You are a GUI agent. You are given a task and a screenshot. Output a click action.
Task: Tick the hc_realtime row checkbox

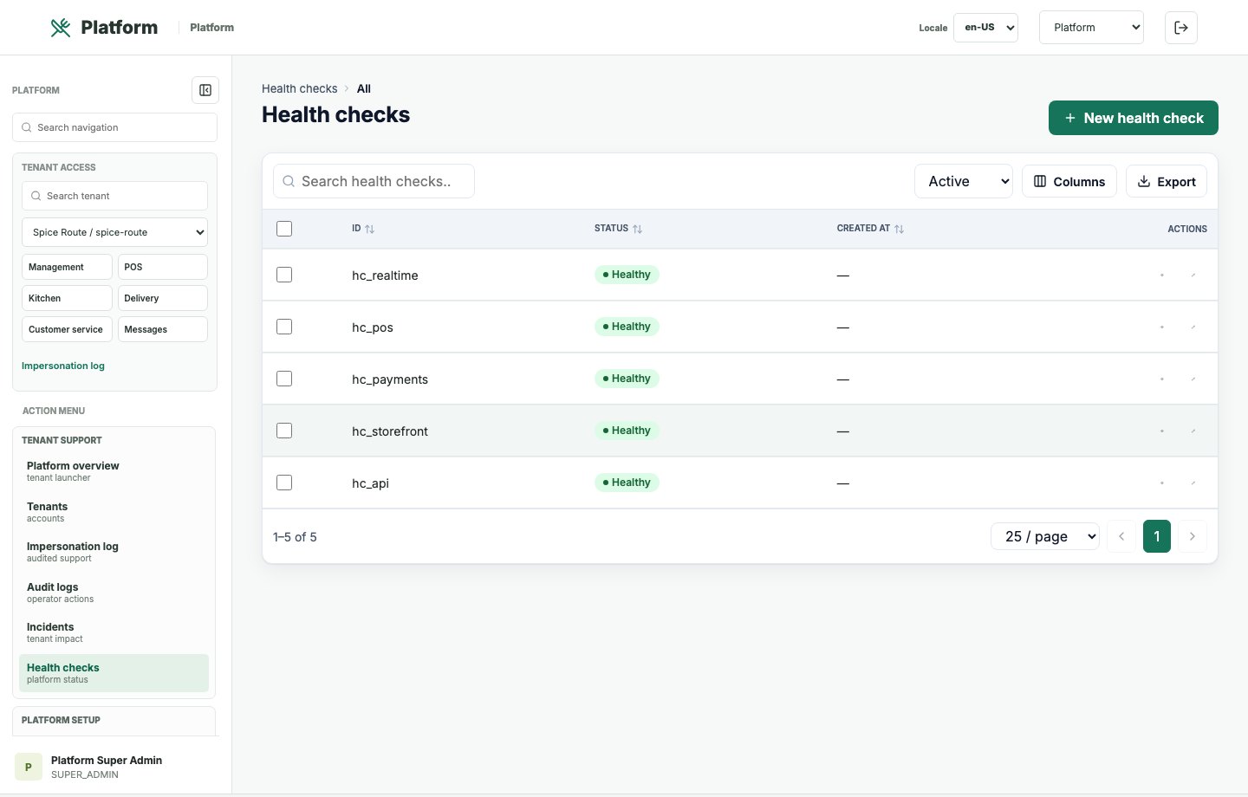(x=284, y=275)
